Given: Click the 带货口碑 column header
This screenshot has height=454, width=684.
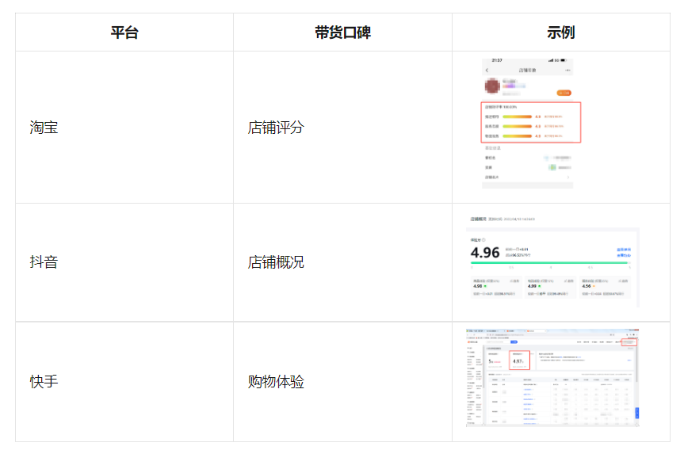Looking at the screenshot, I should coord(342,32).
